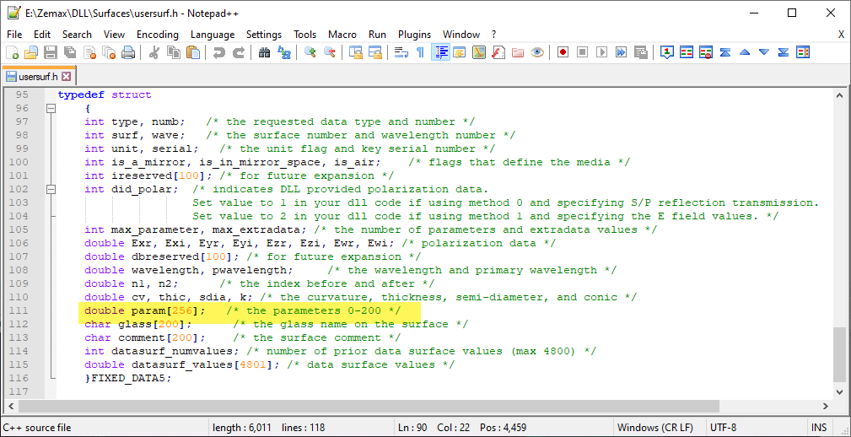Click the Redo arrow icon
Screen dimensions: 851x437
click(x=238, y=52)
